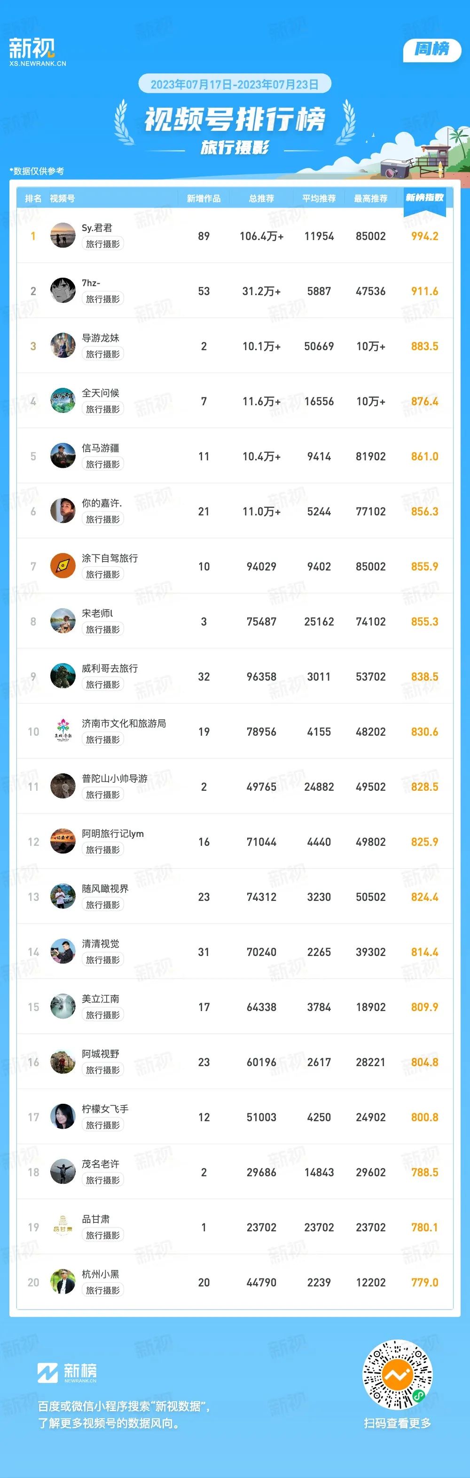Click the date range 2023年07月17日-07月23日 pill
This screenshot has width=470, height=1478.
click(235, 84)
